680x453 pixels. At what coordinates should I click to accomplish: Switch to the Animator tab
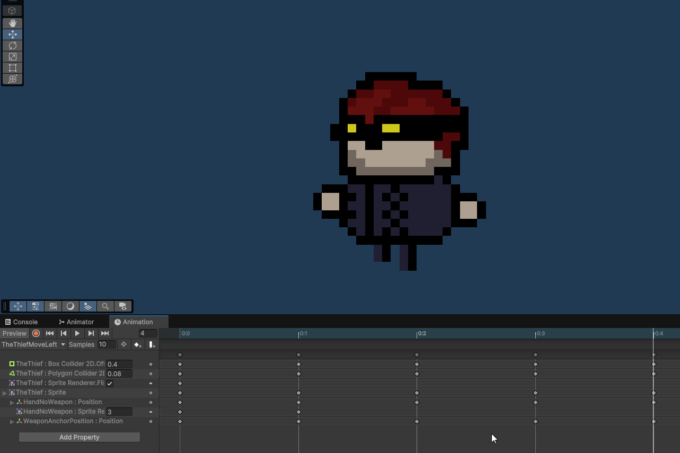point(76,322)
